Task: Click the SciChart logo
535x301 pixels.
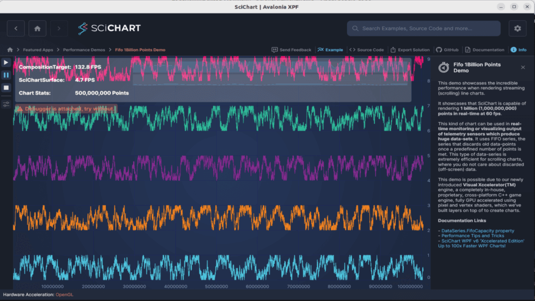Action: click(109, 28)
